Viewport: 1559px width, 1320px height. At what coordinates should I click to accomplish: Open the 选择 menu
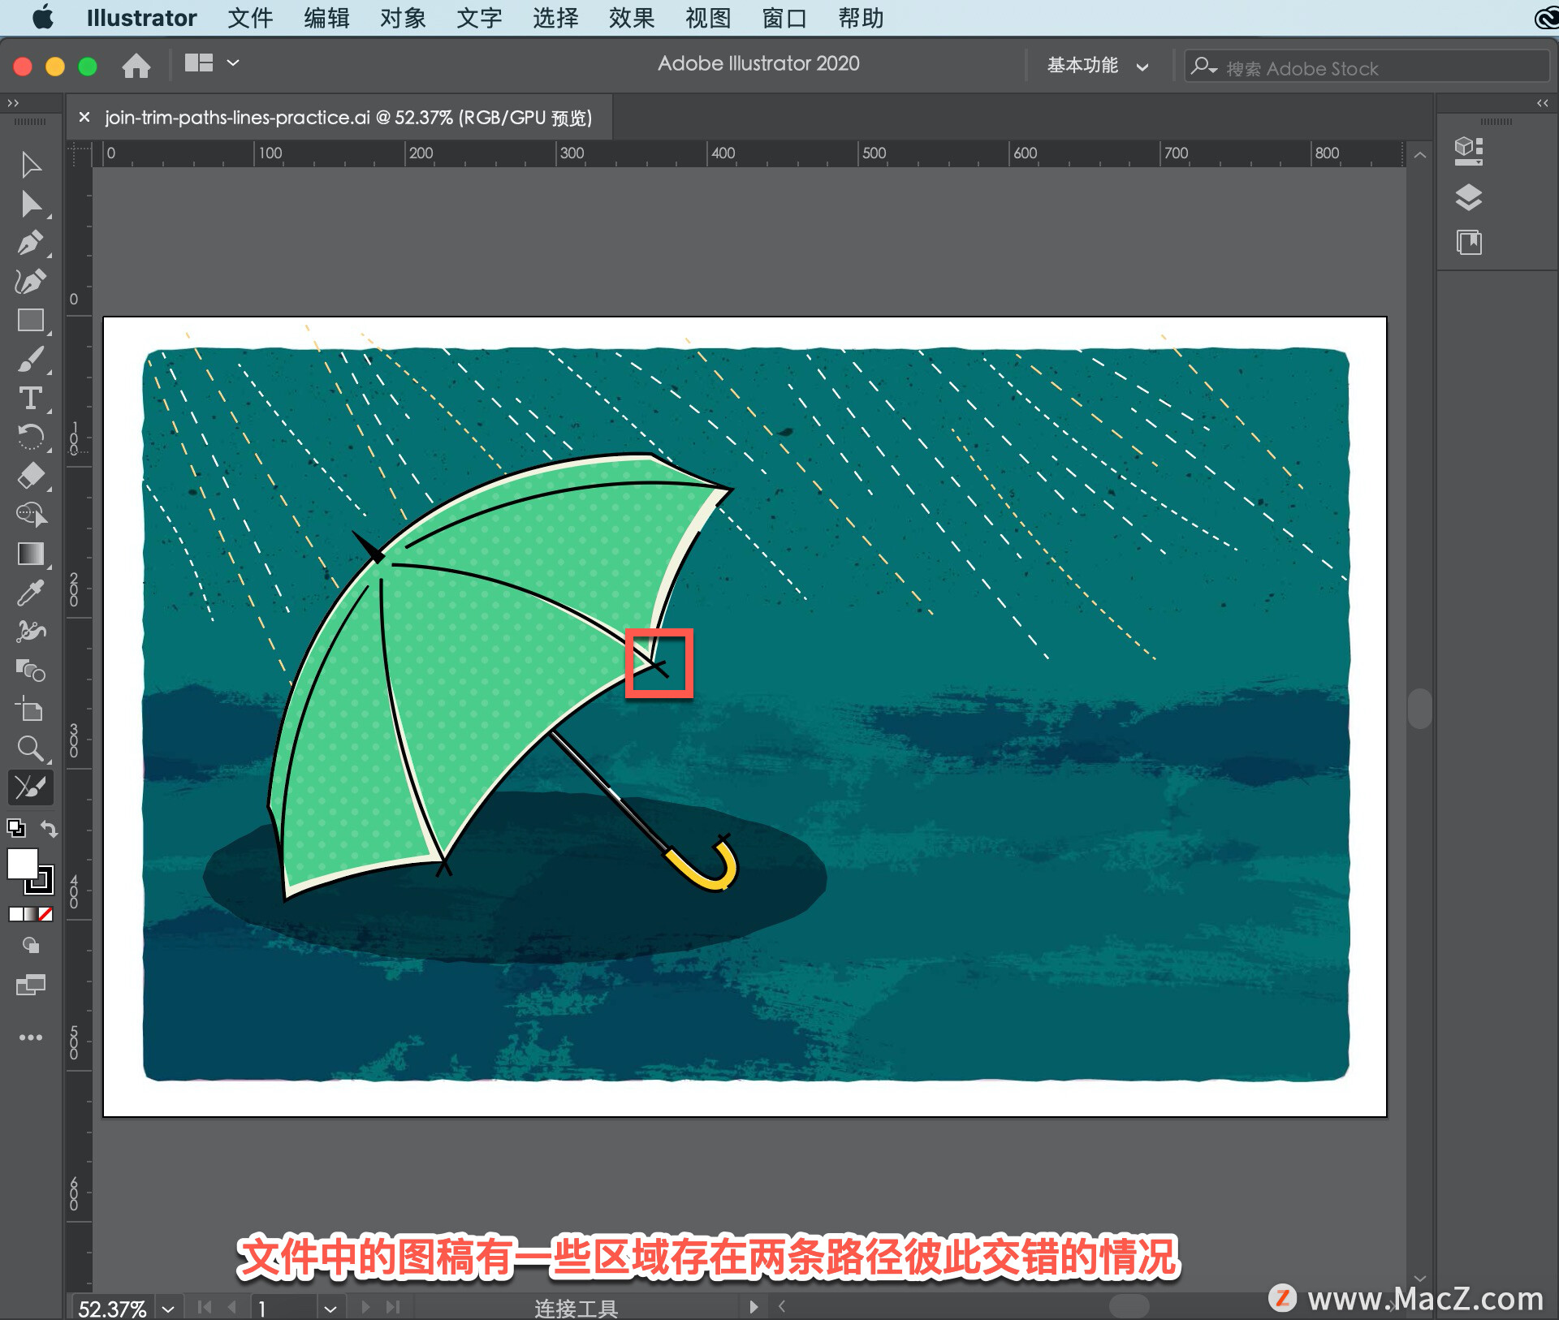click(555, 18)
